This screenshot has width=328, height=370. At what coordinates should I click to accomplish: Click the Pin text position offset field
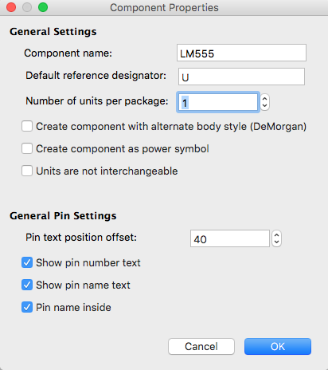coord(230,238)
